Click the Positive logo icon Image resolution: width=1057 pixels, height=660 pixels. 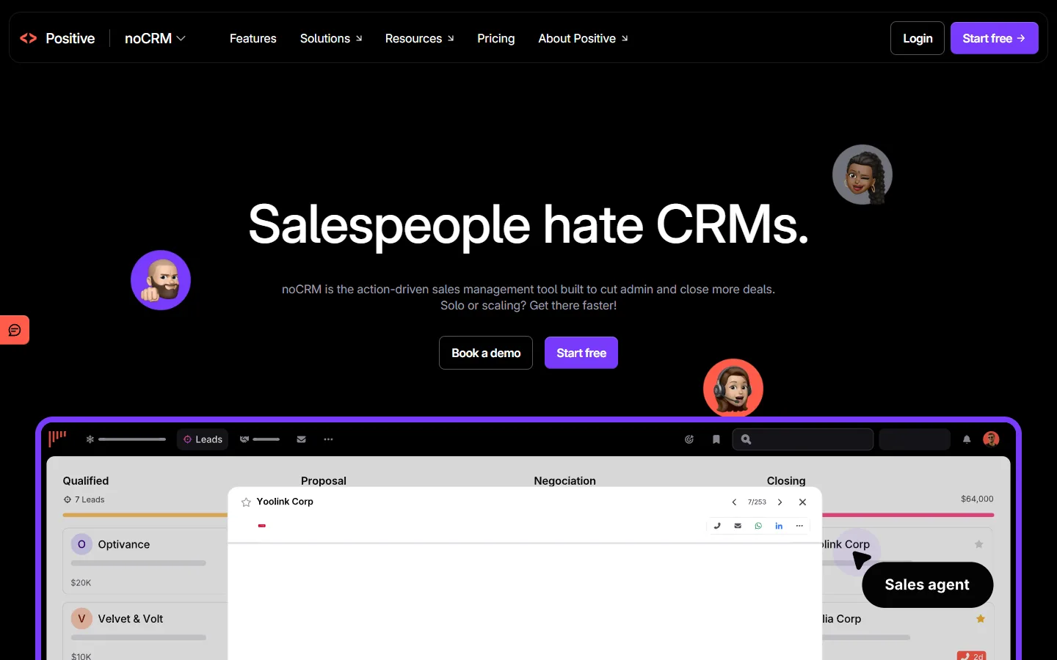[29, 38]
